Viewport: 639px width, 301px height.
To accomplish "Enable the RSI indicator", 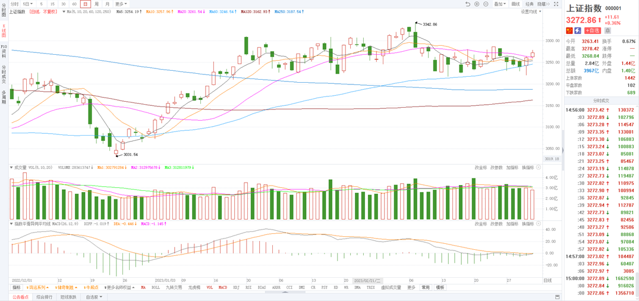I will click(248, 287).
